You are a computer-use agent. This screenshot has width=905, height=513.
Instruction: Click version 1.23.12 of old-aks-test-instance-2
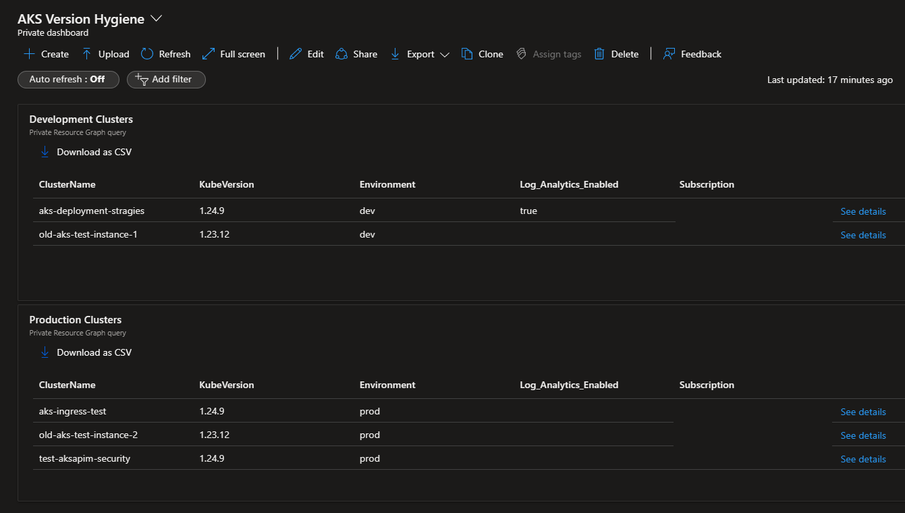pos(215,435)
